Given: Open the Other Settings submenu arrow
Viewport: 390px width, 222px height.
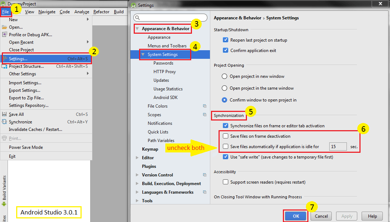Looking at the screenshot, I should coord(88,74).
